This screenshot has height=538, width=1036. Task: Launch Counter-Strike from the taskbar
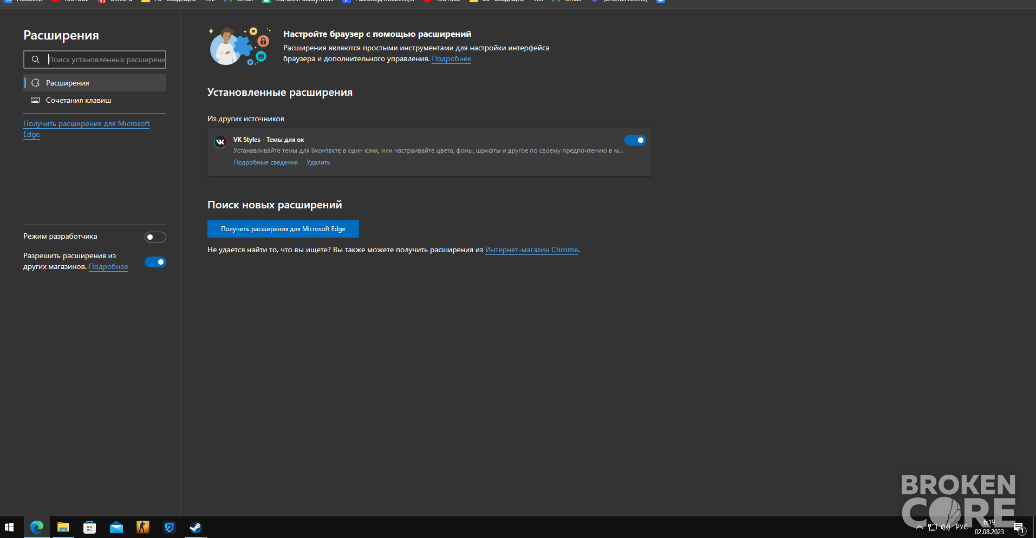pyautogui.click(x=143, y=527)
